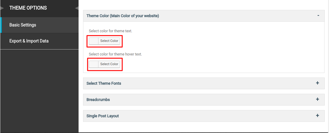The height and width of the screenshot is (133, 329).
Task: Collapse Theme Color section with minus icon
Action: 318,16
